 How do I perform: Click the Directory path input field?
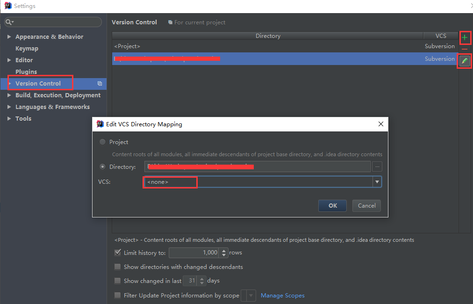pyautogui.click(x=258, y=166)
